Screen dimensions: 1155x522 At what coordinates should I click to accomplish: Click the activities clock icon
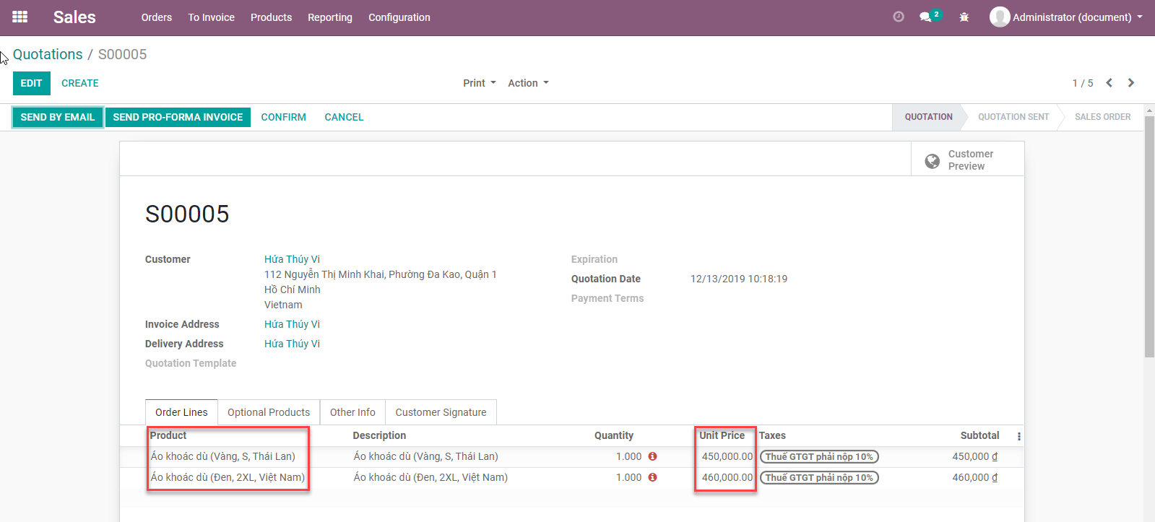pos(899,17)
